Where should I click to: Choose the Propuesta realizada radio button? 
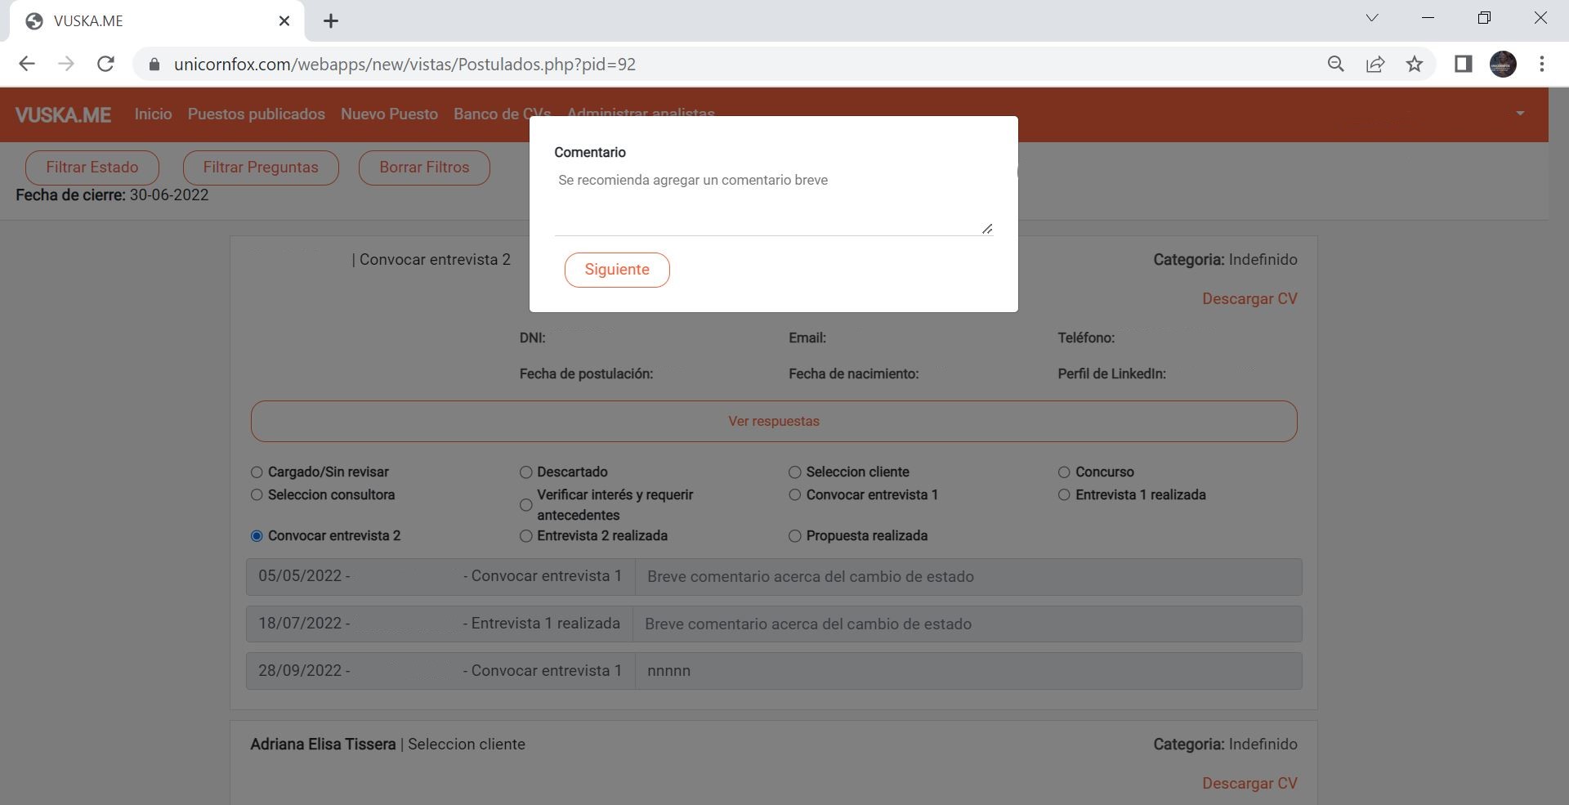tap(794, 536)
